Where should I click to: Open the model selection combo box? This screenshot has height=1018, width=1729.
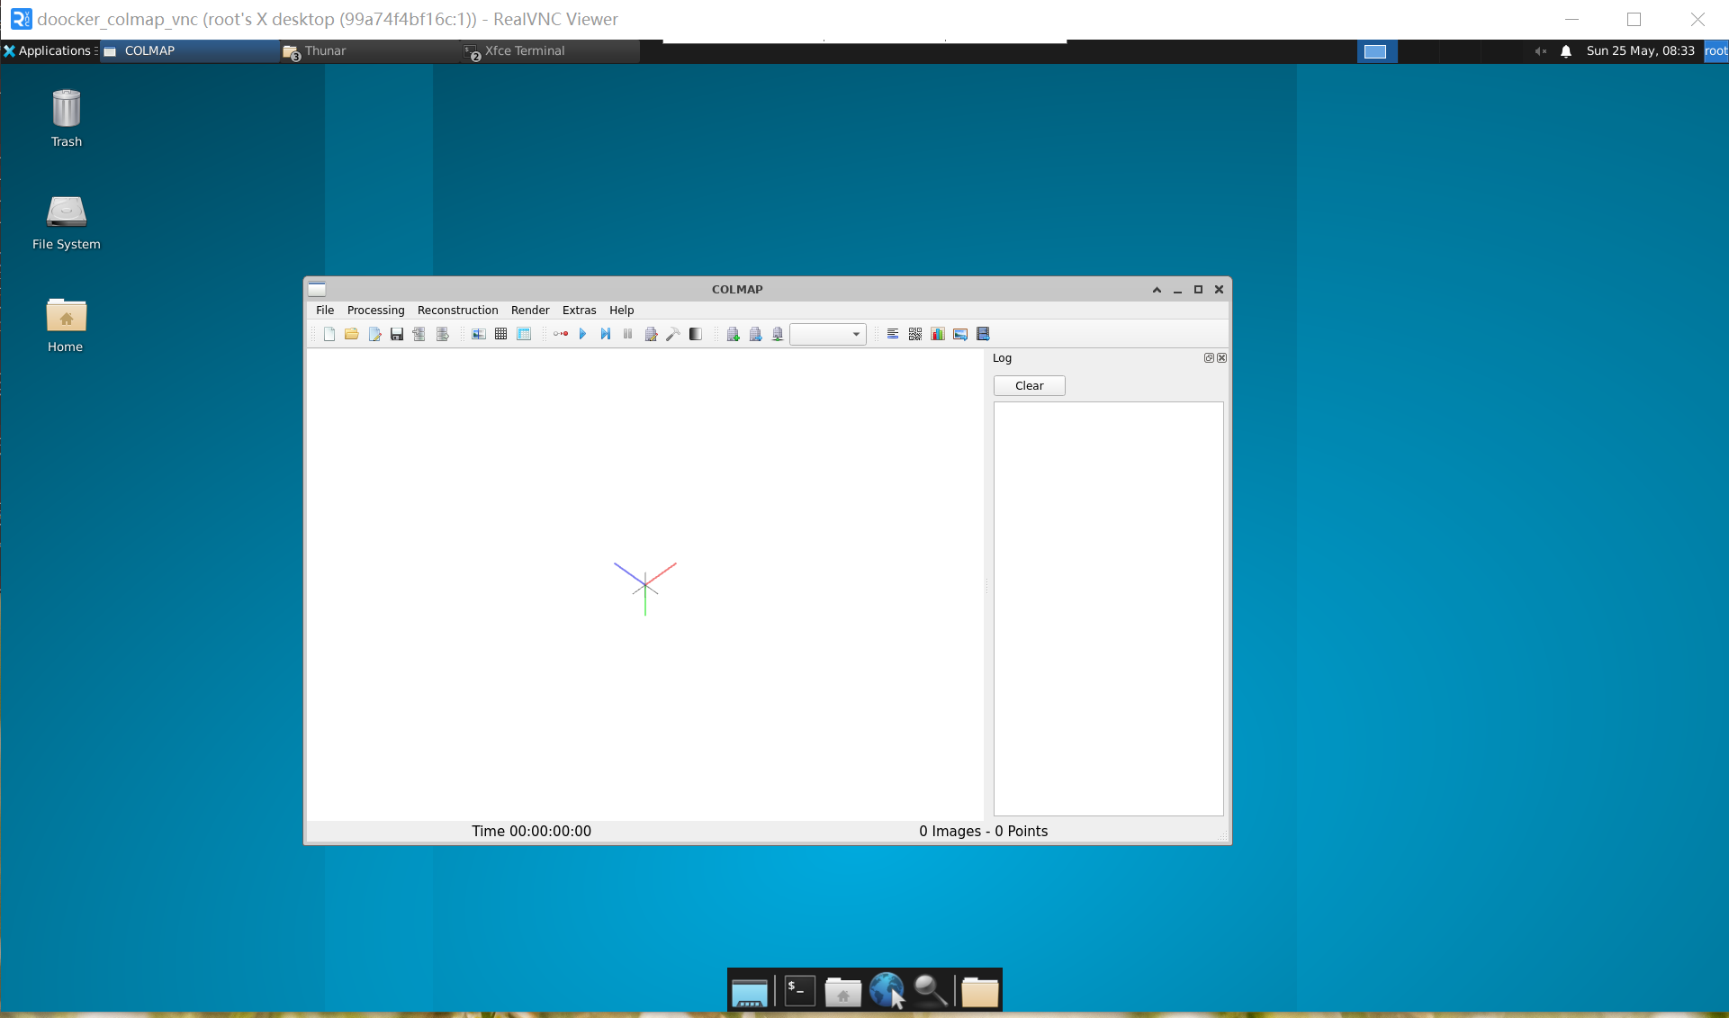pyautogui.click(x=828, y=334)
